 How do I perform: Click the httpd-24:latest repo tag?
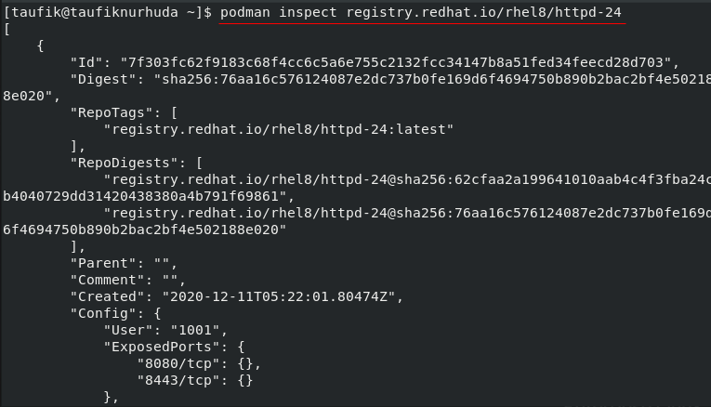pos(279,129)
